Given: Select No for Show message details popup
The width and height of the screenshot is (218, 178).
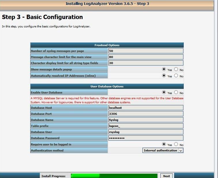Looking at the screenshot, I should click(176, 69).
